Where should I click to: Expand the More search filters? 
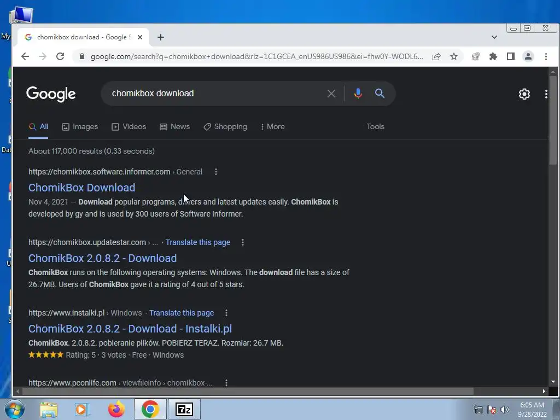click(x=272, y=126)
